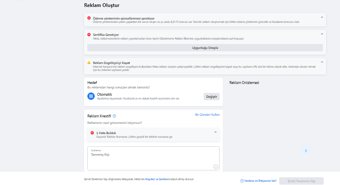The image size is (340, 185).
Task: Open the help icon next to Reklam Kreatifi
Action: pyautogui.click(x=114, y=116)
